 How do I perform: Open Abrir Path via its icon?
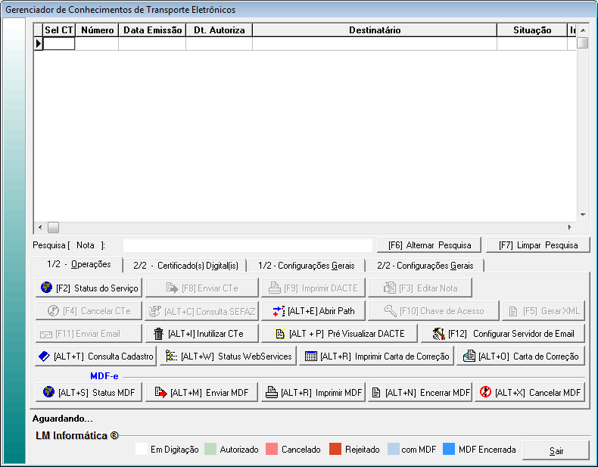click(279, 311)
